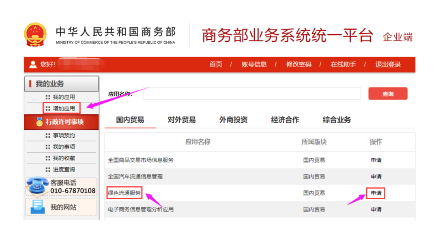Click the gold medal icon in 行政许可事项

pos(39,122)
